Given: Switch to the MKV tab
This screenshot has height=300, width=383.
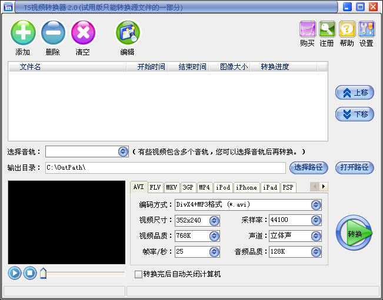Looking at the screenshot, I should pos(172,187).
